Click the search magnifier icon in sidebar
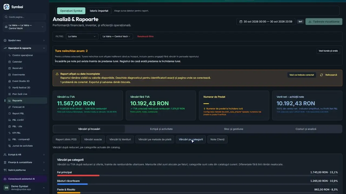 (x=6, y=17)
